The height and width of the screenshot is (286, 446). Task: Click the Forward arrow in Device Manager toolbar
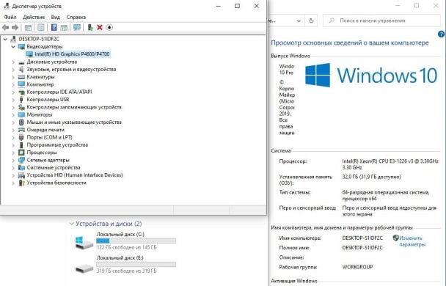click(x=15, y=27)
